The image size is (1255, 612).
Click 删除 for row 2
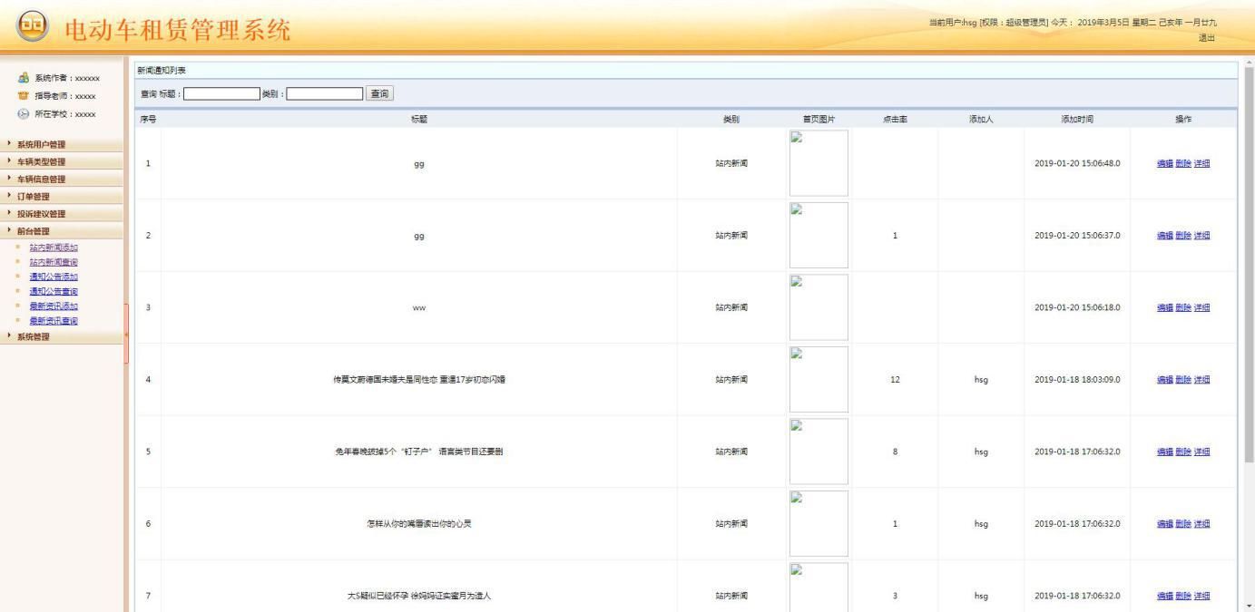click(1183, 236)
